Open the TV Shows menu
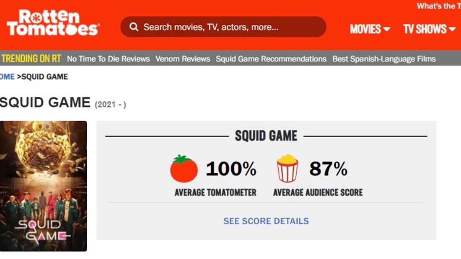461x259 pixels. (425, 29)
